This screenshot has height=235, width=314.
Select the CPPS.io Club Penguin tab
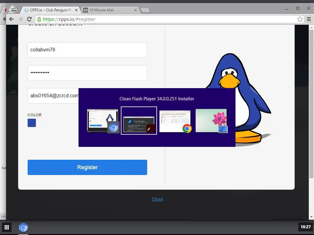coord(51,10)
